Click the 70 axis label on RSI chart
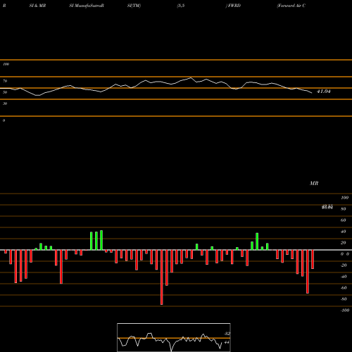 (5, 81)
